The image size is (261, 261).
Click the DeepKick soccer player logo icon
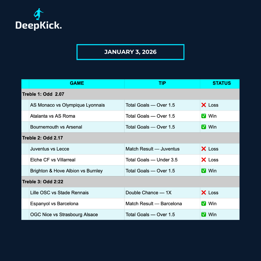[x=38, y=14]
